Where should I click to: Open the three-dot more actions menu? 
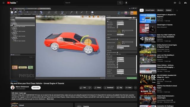pos(135,88)
